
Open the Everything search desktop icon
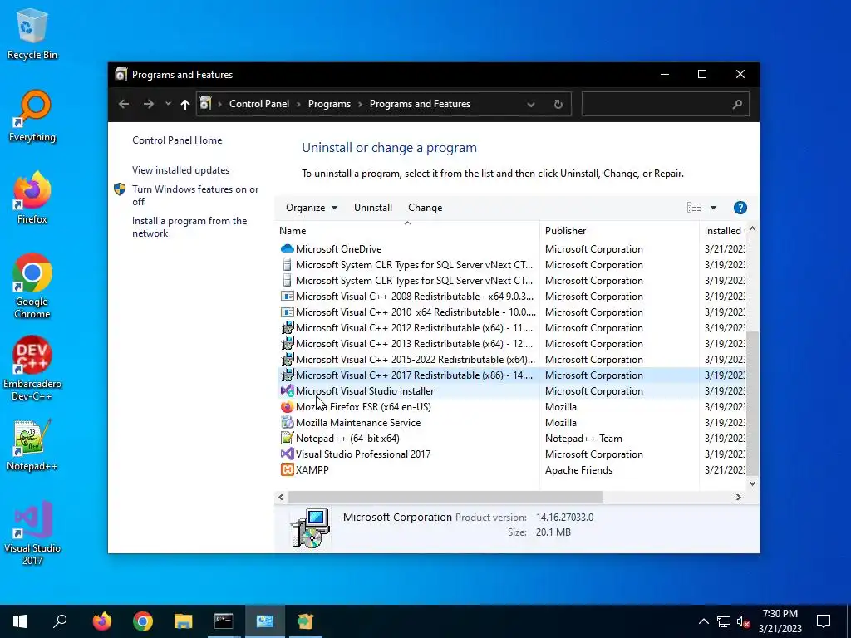32,116
